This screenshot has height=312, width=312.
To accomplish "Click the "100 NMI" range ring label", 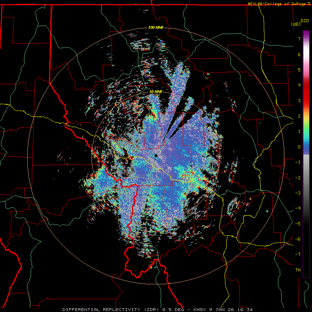I will [x=156, y=27].
